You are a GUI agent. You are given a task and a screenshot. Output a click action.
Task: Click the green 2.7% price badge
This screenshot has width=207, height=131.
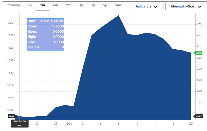(198, 53)
